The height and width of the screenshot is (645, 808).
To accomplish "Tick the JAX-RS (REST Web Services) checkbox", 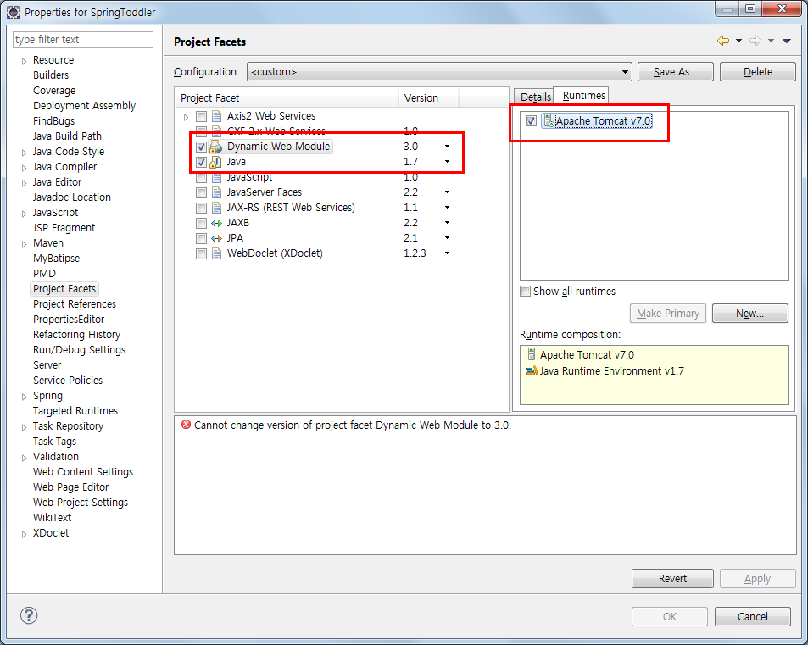I will click(x=201, y=209).
